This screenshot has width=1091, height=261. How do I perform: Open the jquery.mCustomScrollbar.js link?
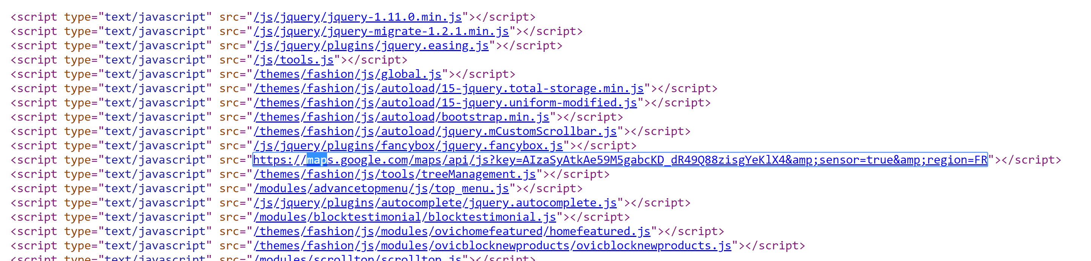coord(435,131)
